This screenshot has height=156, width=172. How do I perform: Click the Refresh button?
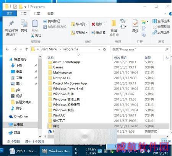tap(104, 49)
